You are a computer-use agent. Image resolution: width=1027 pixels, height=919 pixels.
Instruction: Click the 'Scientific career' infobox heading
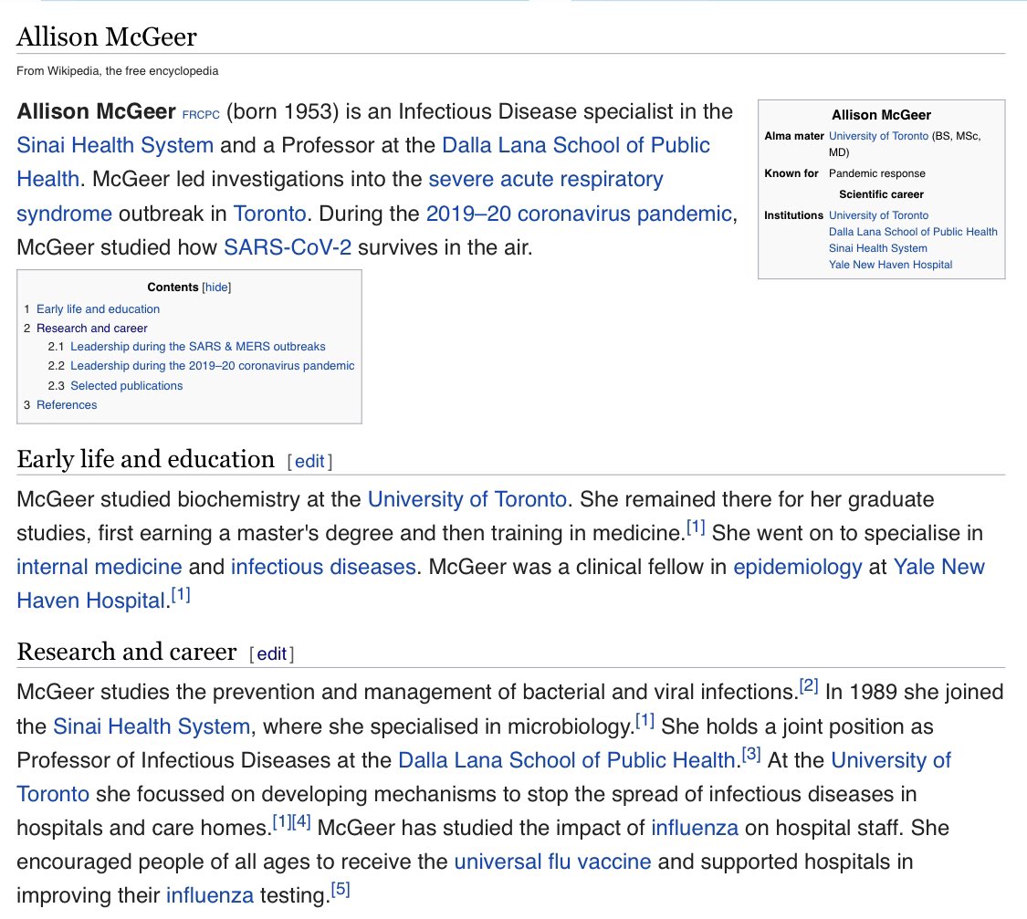click(x=881, y=194)
